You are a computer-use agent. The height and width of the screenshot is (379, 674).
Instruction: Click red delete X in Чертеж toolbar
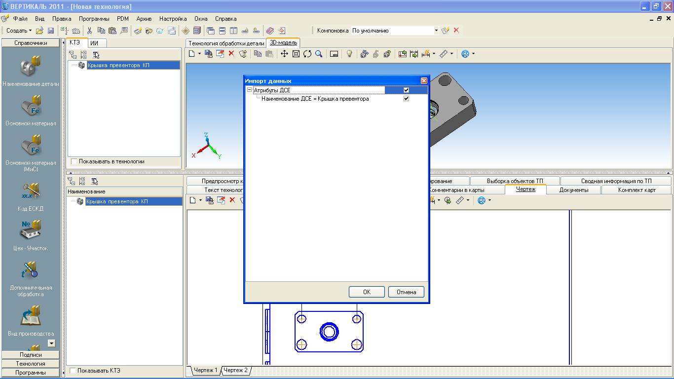coord(232,200)
